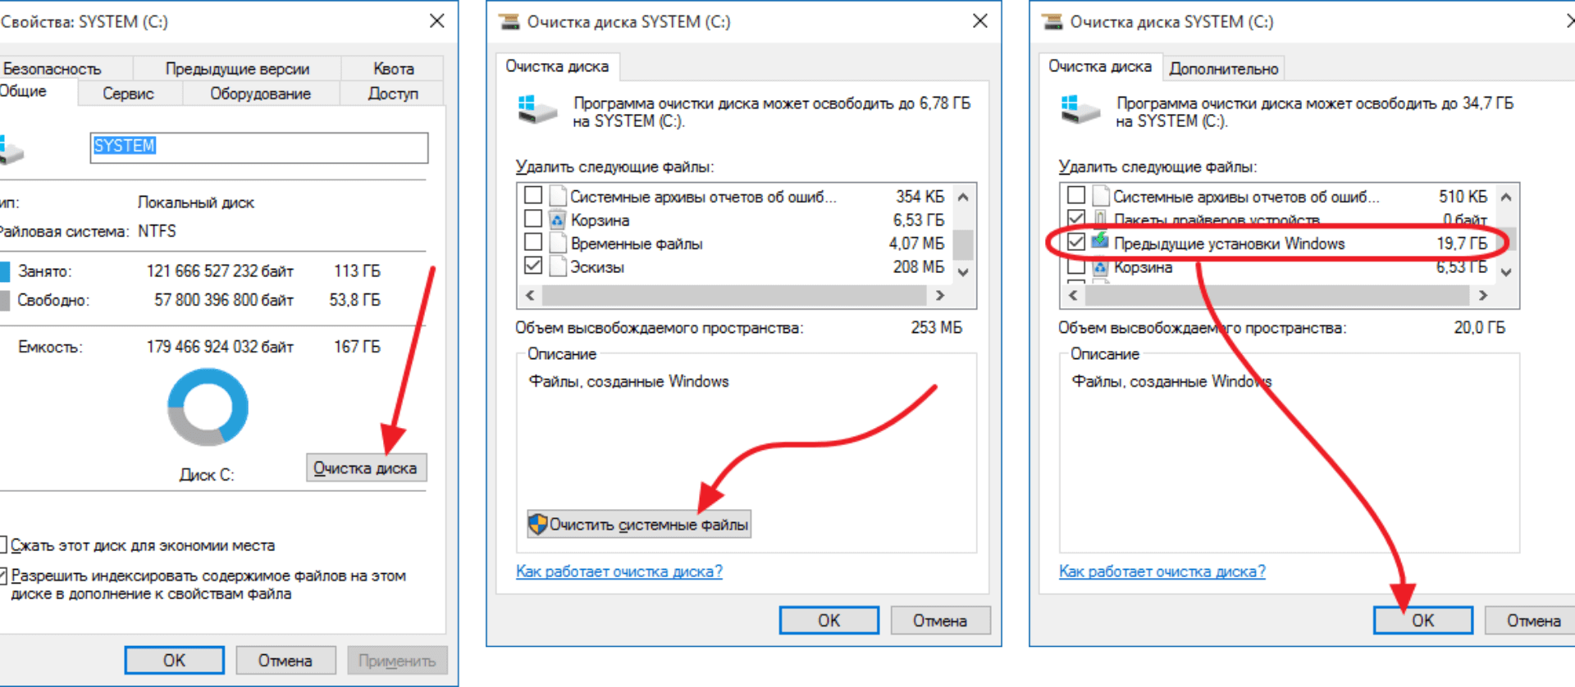Go to the Доступ tab

(393, 93)
